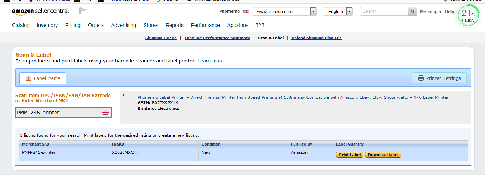Open the Phomemo Label Printer product link
This screenshot has height=180, width=485.
click(293, 97)
